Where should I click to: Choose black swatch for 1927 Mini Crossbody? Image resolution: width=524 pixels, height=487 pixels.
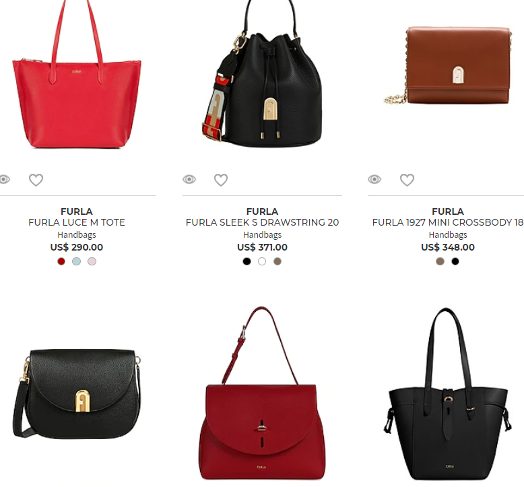click(x=455, y=261)
